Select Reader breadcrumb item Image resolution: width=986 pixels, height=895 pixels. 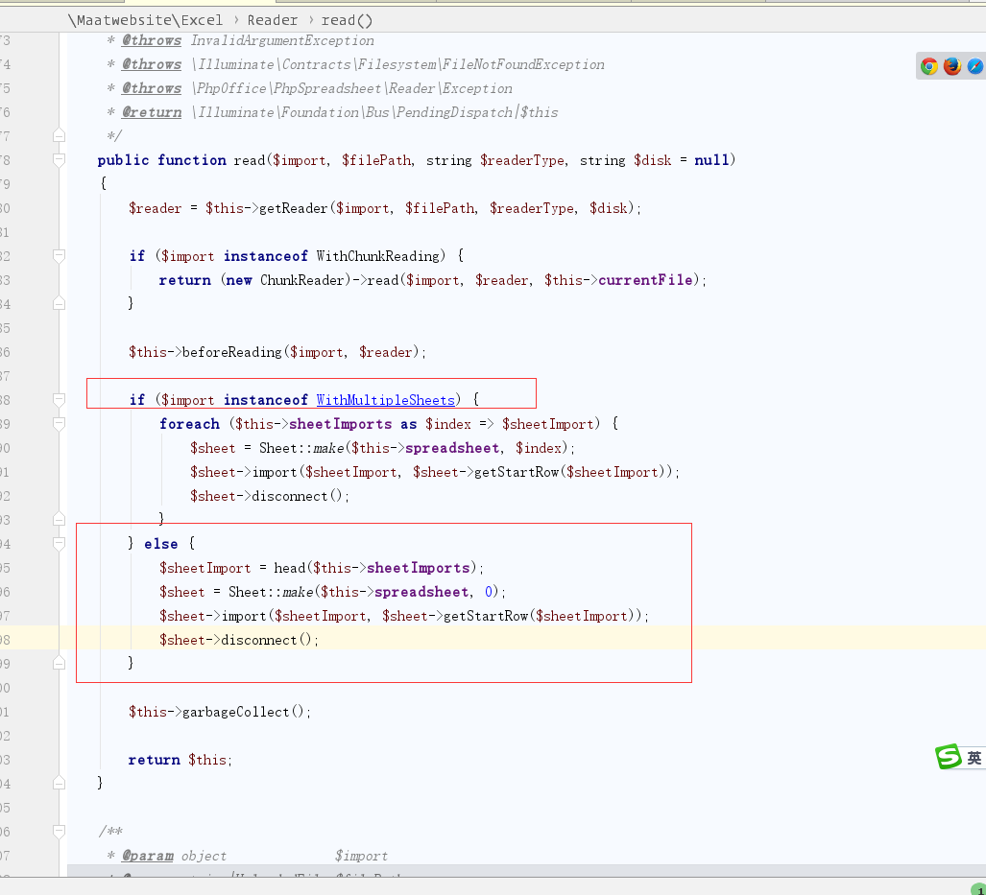click(x=273, y=20)
